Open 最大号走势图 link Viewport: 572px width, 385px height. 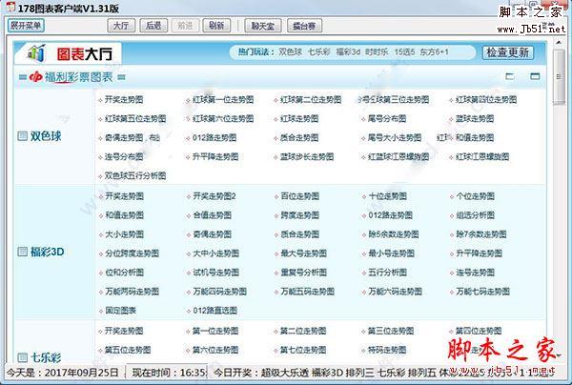(x=303, y=253)
